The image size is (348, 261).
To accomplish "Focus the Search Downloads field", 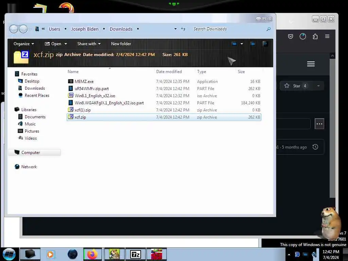I will click(229, 29).
